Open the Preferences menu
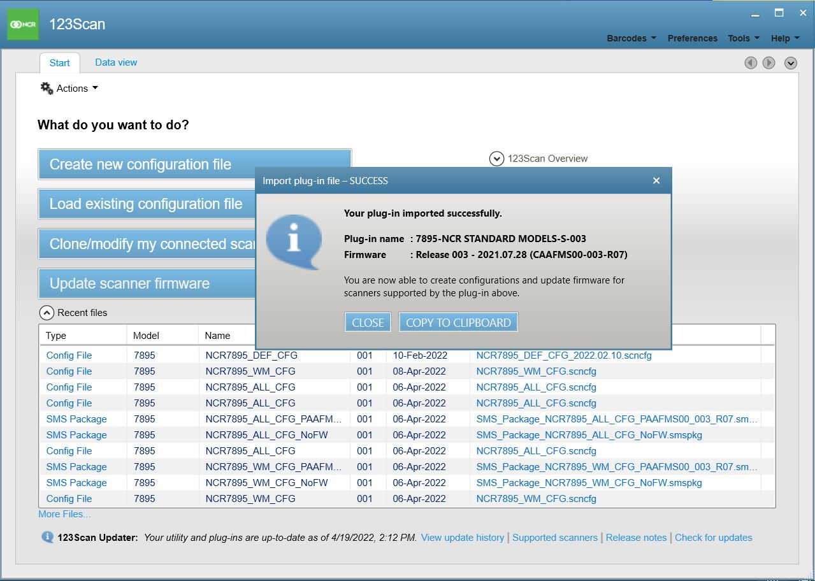The height and width of the screenshot is (581, 815). (693, 38)
